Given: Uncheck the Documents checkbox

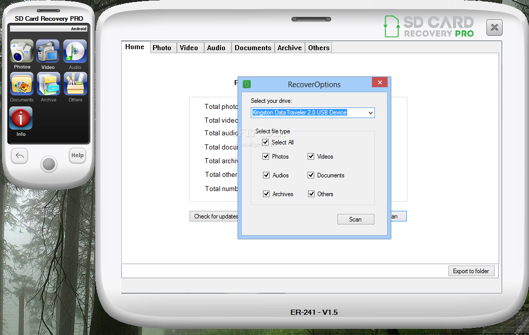Looking at the screenshot, I should (x=311, y=175).
